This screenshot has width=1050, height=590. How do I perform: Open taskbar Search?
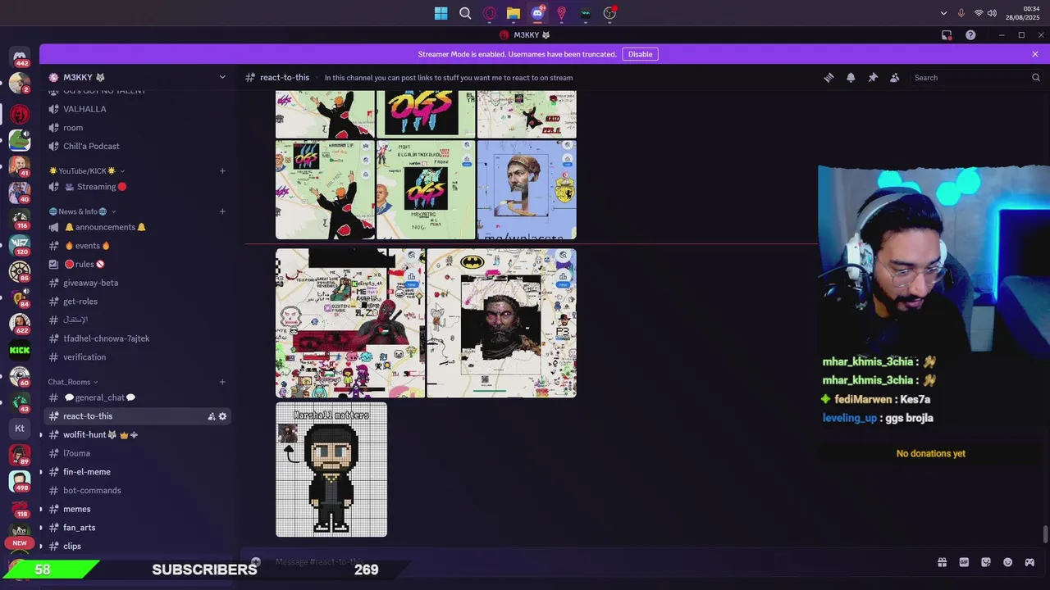pyautogui.click(x=465, y=13)
